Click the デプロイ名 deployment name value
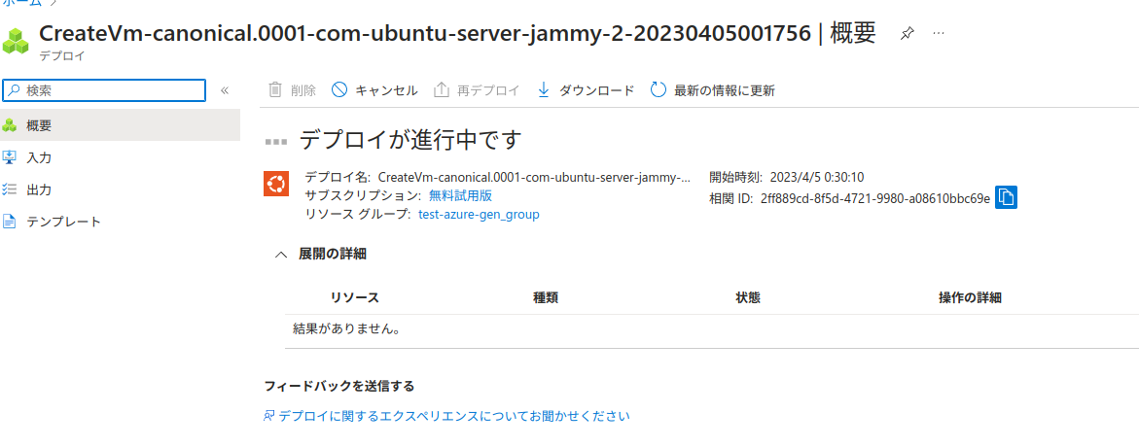Viewport: 1139px width, 447px height. click(x=535, y=177)
